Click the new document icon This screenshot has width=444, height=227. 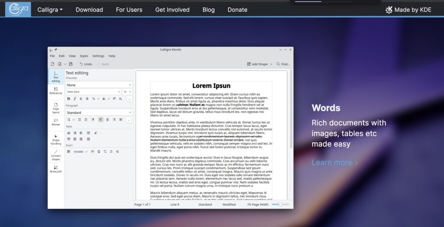pyautogui.click(x=52, y=64)
